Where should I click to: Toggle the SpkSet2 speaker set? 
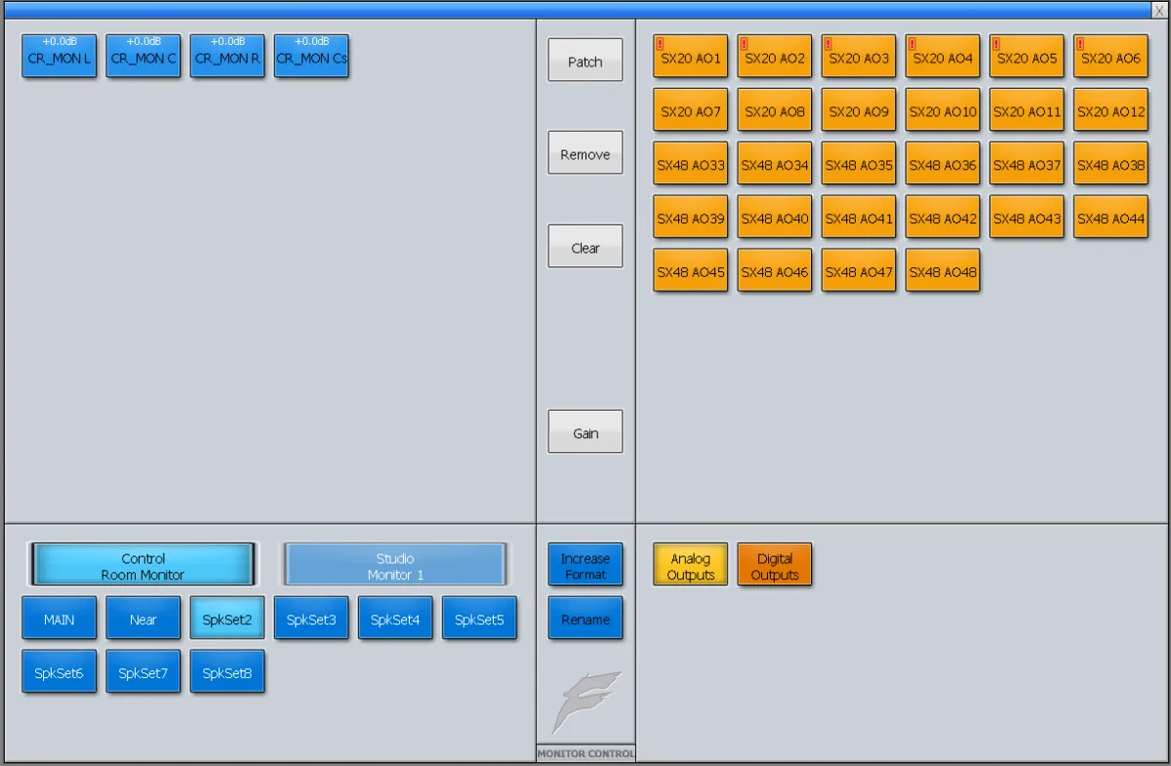pos(227,619)
